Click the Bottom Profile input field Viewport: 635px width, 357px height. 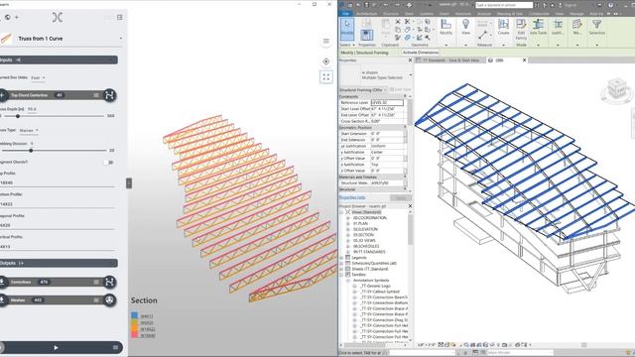tap(58, 204)
